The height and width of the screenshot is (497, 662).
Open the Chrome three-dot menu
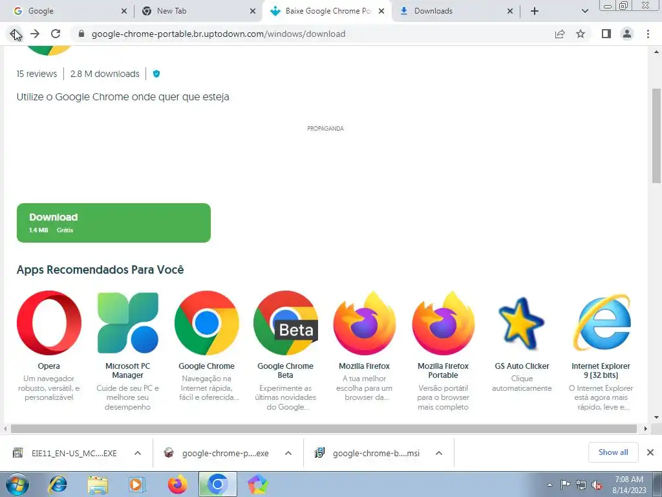[648, 34]
